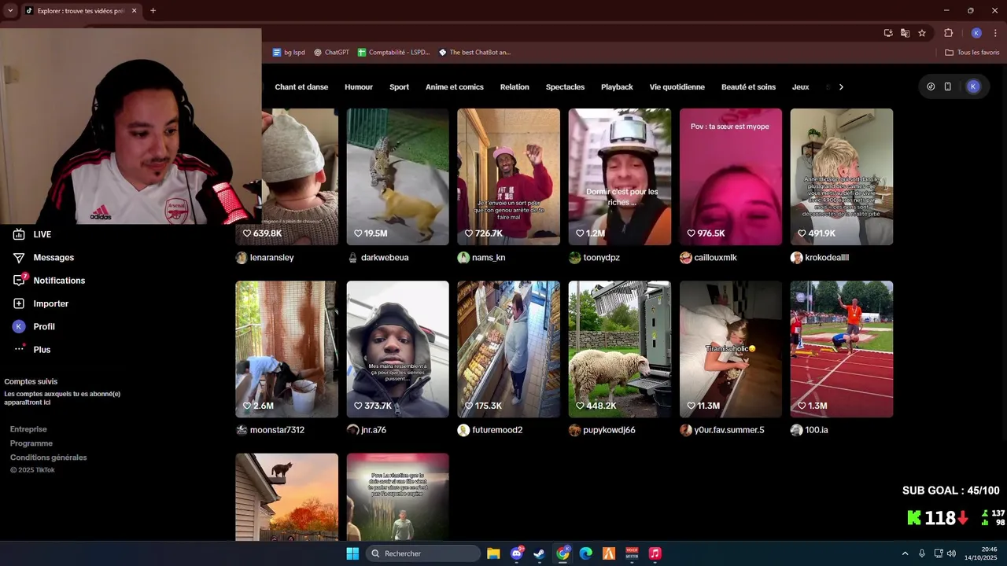This screenshot has width=1007, height=566.
Task: Open The best ChatBot bookmark
Action: click(x=474, y=53)
